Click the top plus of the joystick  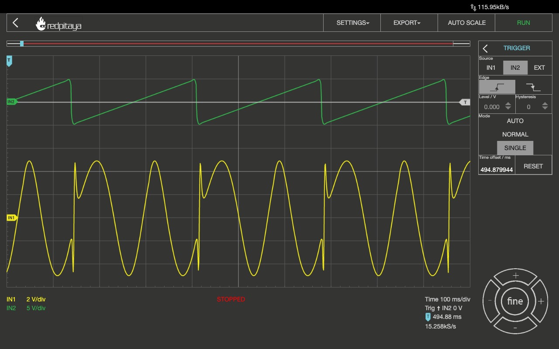[x=515, y=276]
